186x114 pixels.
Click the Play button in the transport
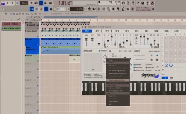[x=8, y=3]
